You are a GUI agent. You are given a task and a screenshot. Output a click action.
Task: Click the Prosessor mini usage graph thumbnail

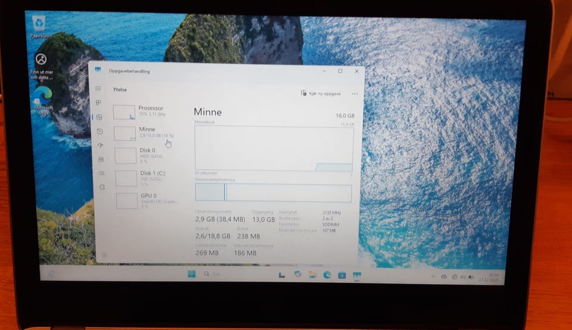pos(124,112)
